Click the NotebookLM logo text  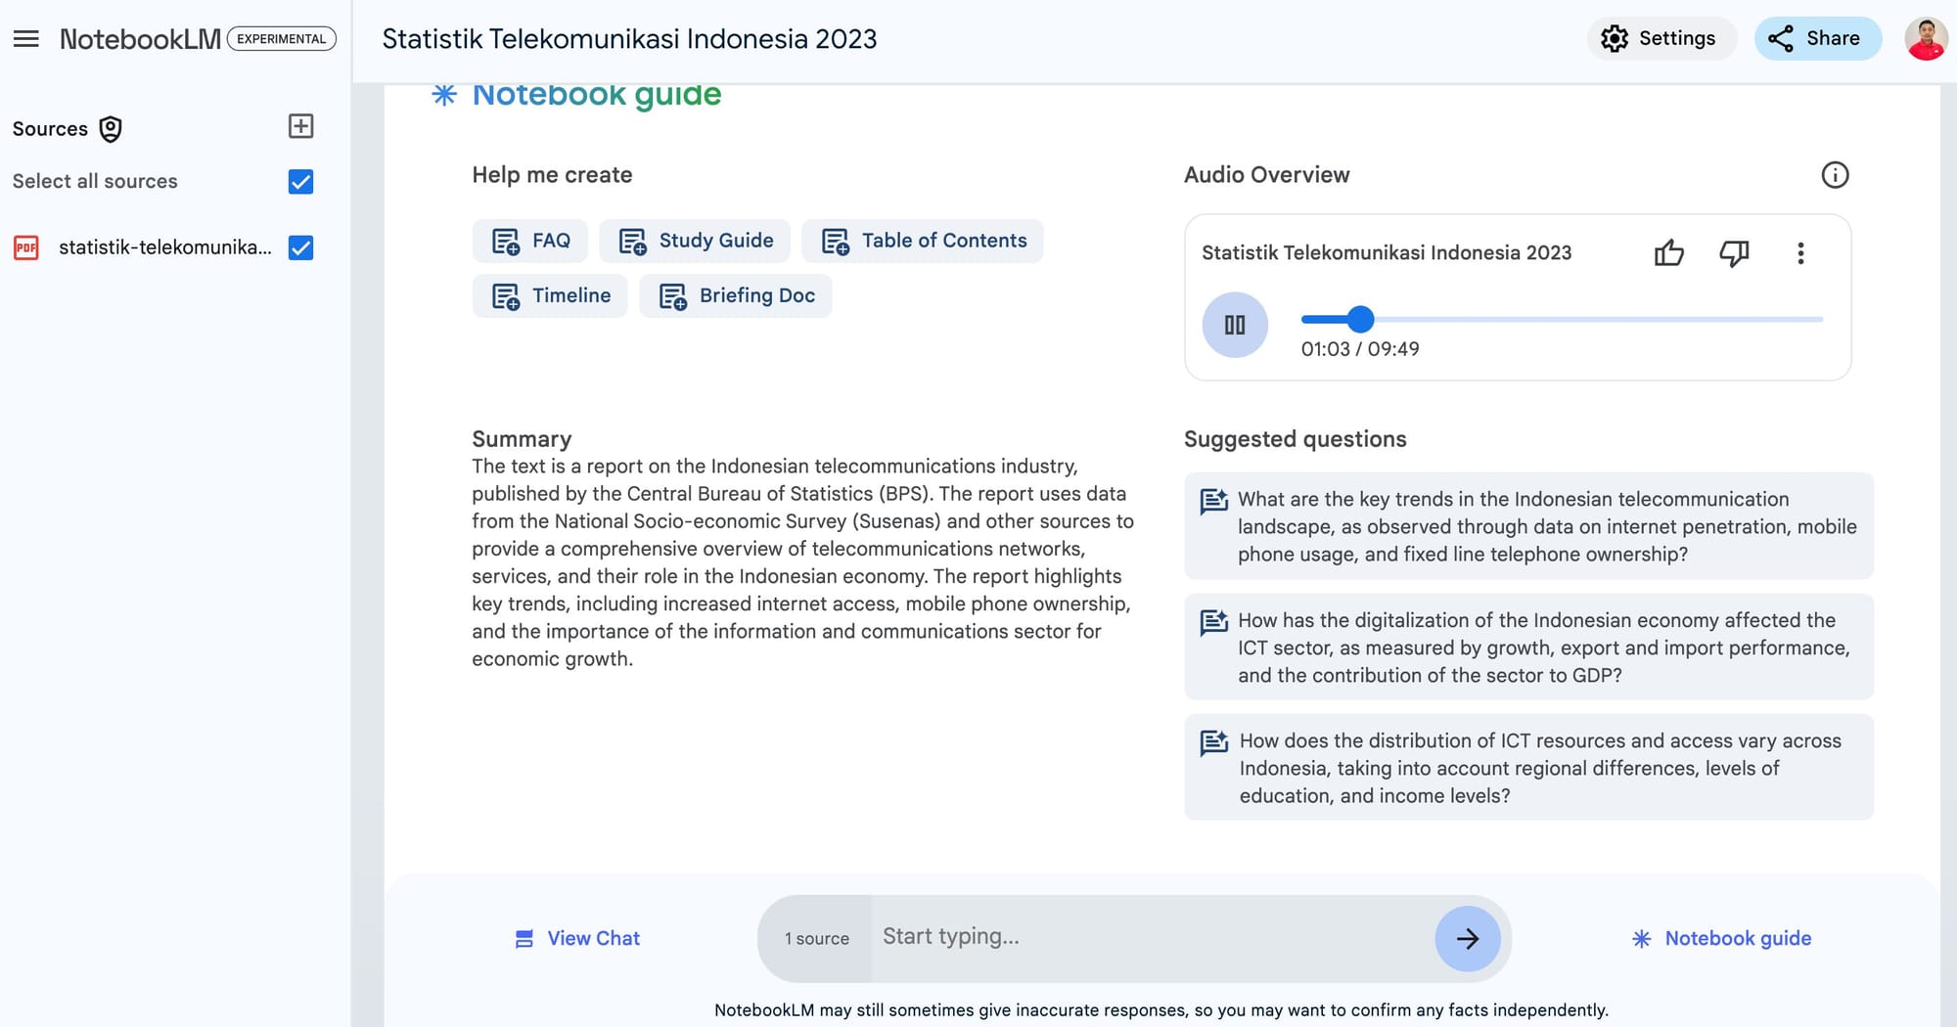pyautogui.click(x=140, y=39)
